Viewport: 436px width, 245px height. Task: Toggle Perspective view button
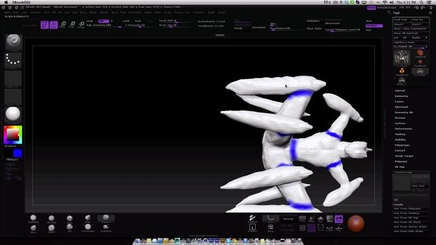click(302, 219)
